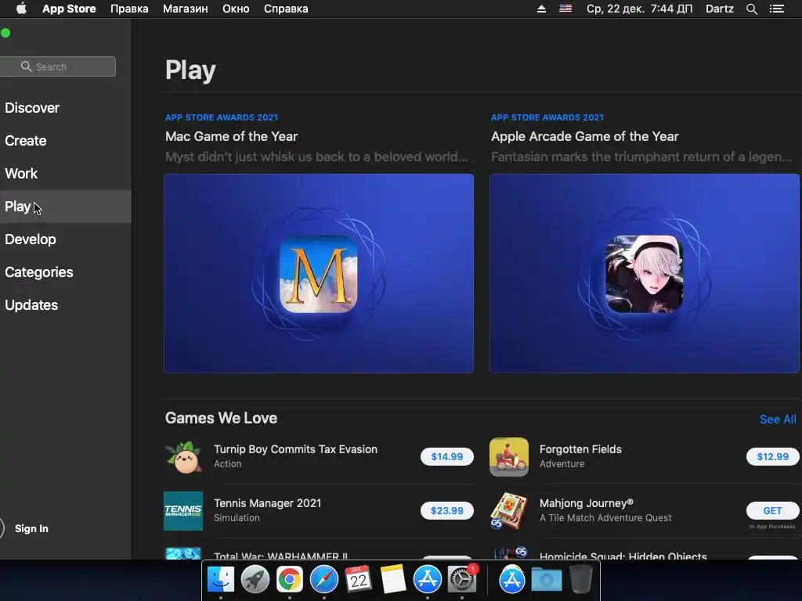Open the App Store menu
The image size is (802, 601).
pyautogui.click(x=69, y=9)
